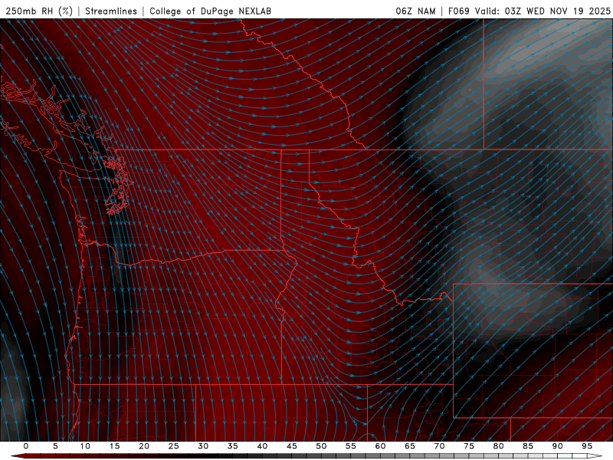The height and width of the screenshot is (460, 613).
Task: Click the colorbar label "25"
Action: point(174,446)
